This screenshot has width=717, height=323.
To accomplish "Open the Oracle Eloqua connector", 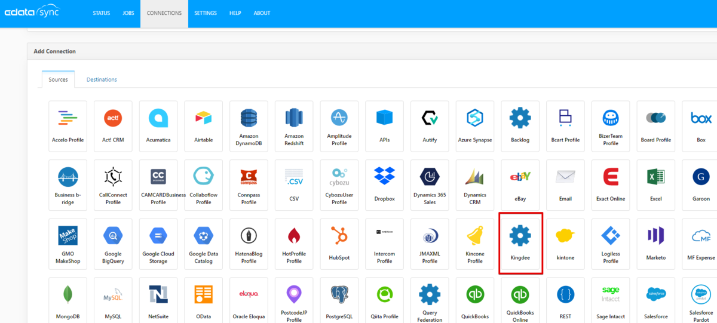I will click(249, 300).
